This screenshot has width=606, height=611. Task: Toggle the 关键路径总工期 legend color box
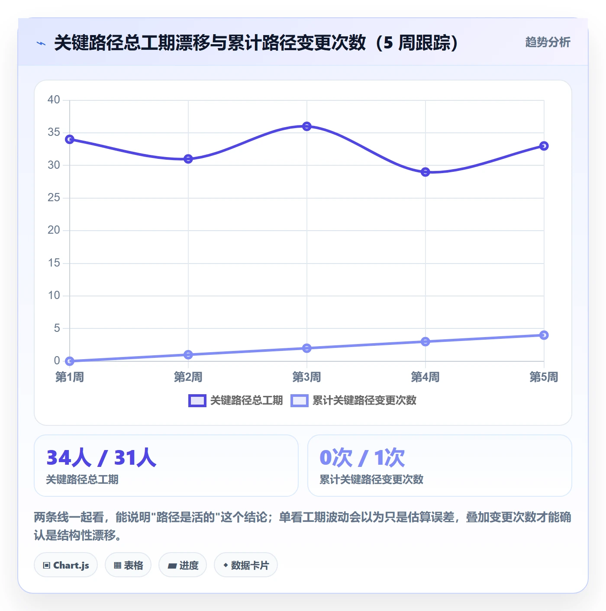pyautogui.click(x=197, y=401)
